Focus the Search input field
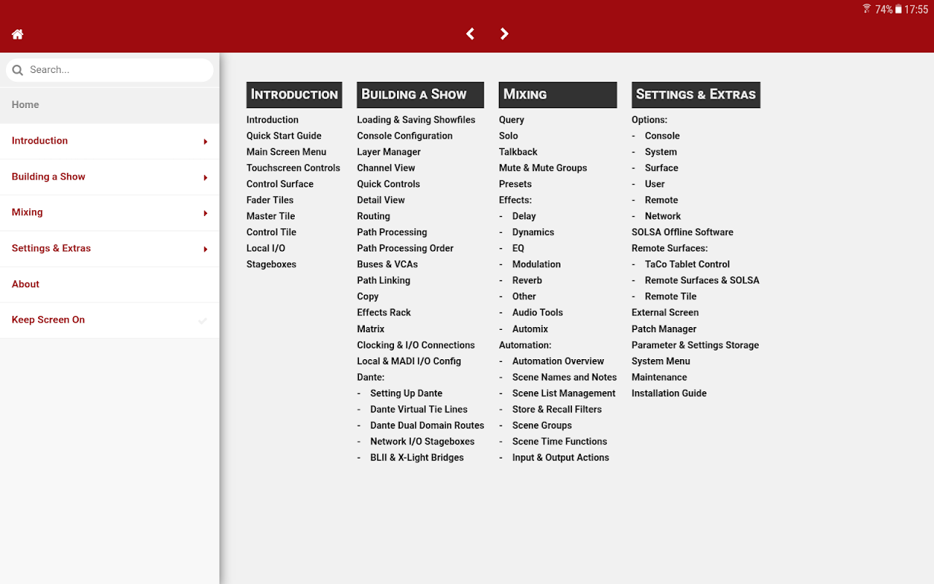934x584 pixels. tap(109, 70)
